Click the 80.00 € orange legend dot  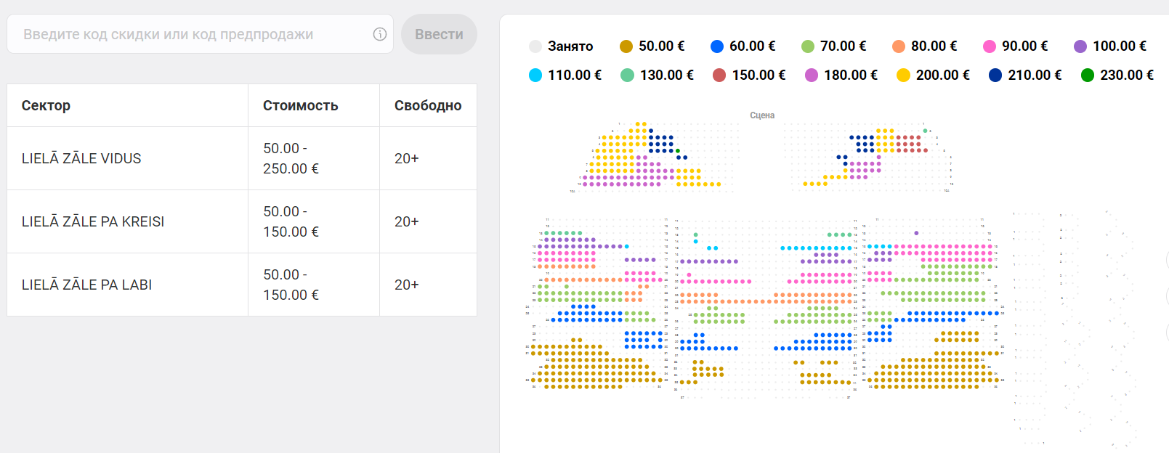pos(899,46)
